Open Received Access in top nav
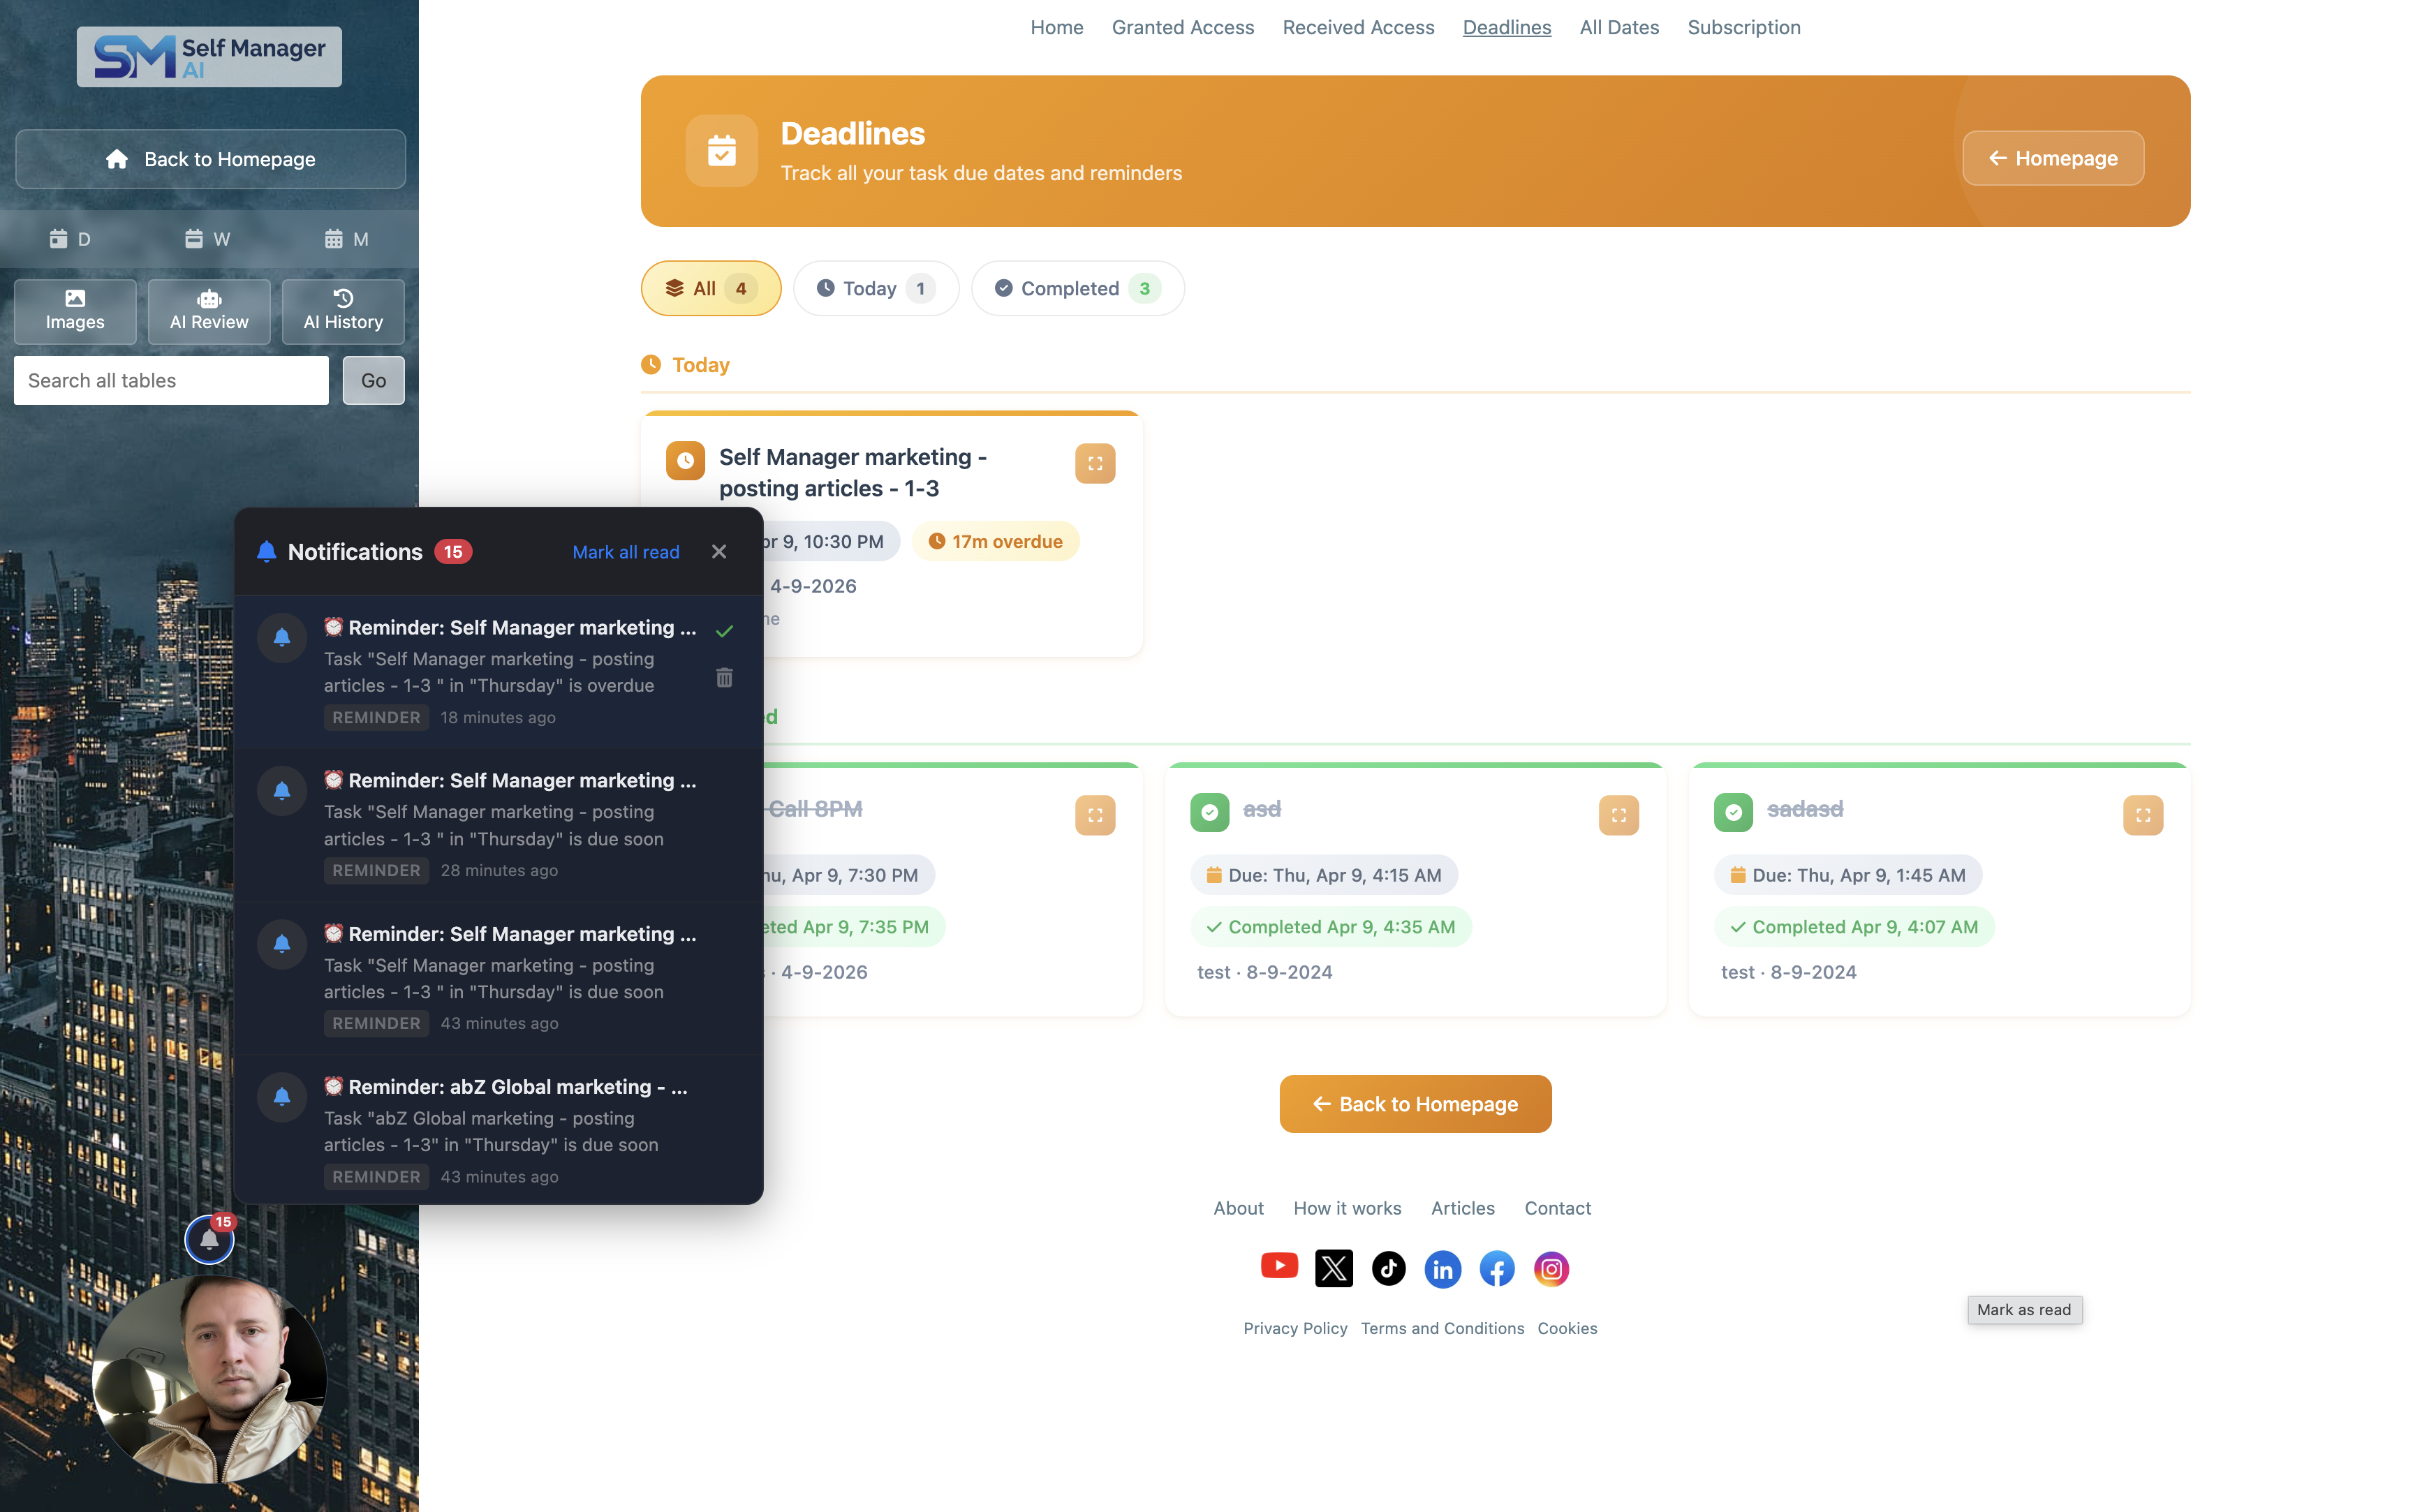 pyautogui.click(x=1358, y=27)
